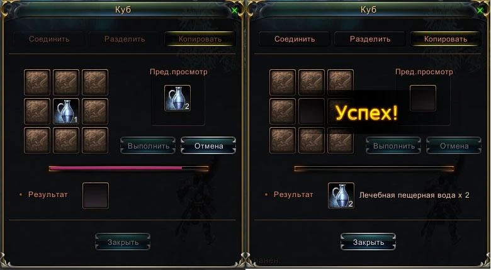Close the left Куб window with the green X
Viewport: 491px width, 270px height.
point(235,11)
